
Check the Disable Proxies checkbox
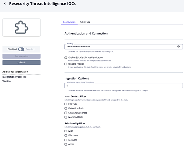coord(66,64)
